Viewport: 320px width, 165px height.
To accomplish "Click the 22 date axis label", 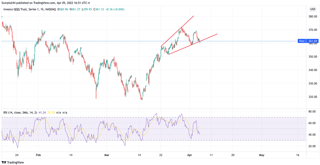I will pyautogui.click(x=161, y=155).
